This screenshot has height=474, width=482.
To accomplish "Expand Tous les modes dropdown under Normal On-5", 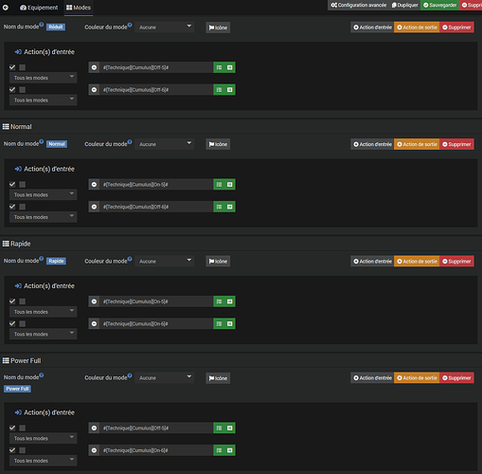I will point(44,195).
